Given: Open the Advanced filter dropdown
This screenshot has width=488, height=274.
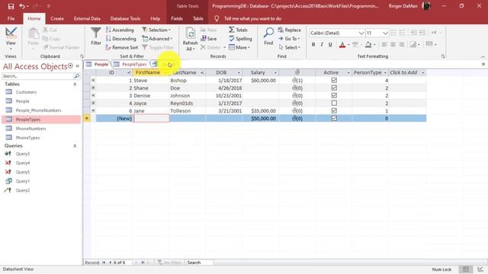Looking at the screenshot, I should [x=157, y=39].
